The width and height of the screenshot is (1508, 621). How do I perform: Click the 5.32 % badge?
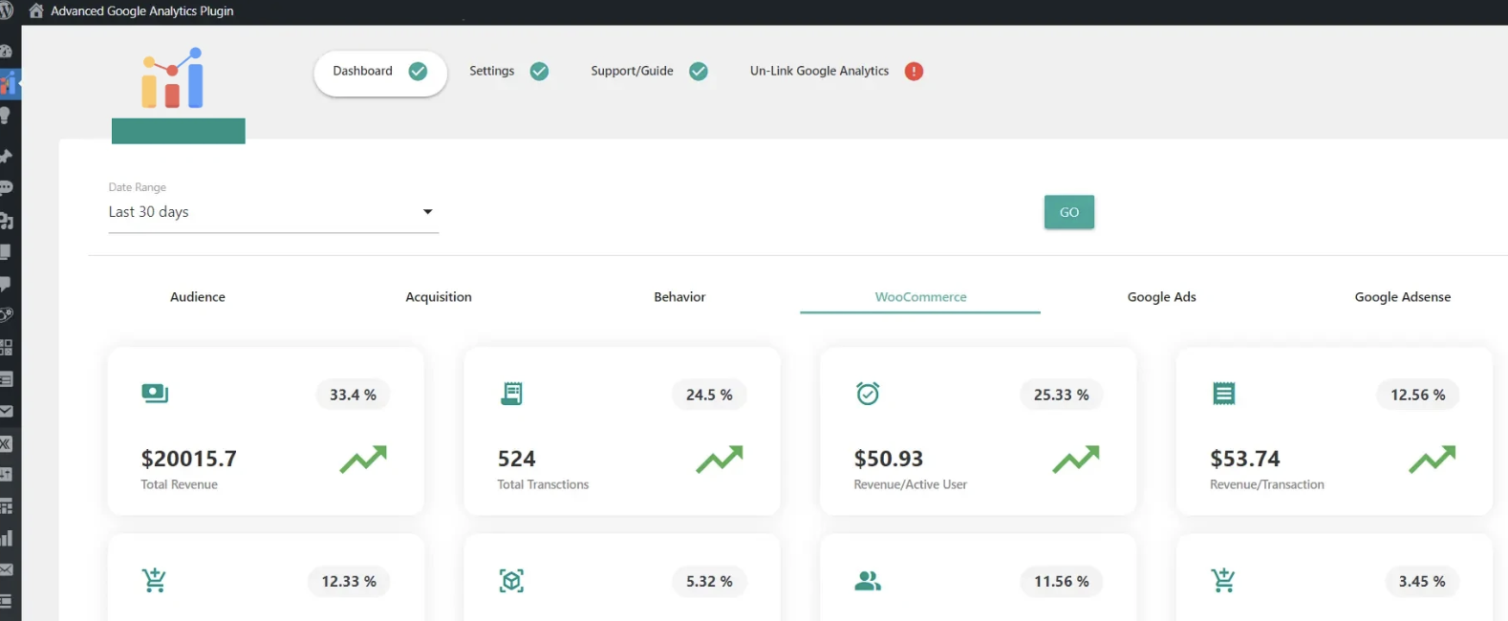(709, 581)
